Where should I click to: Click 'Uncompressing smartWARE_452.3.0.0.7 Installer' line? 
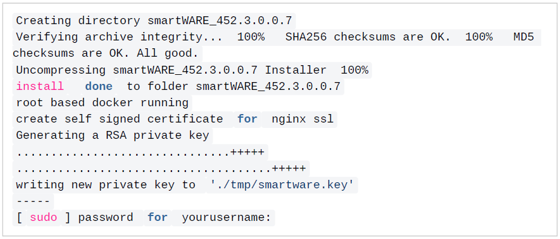point(171,70)
